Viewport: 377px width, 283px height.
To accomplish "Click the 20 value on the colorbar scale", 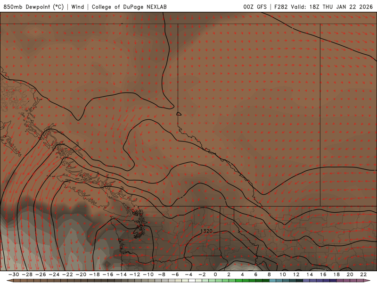I will pyautogui.click(x=350, y=275).
